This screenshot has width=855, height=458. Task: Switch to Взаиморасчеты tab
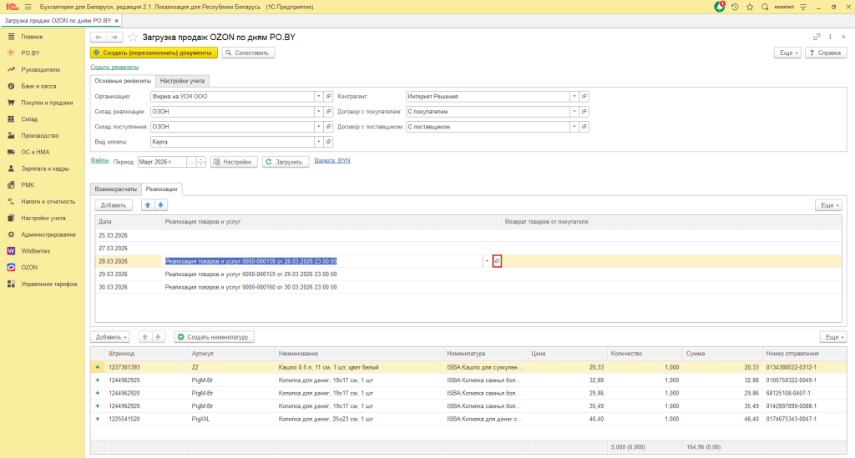pyautogui.click(x=115, y=189)
